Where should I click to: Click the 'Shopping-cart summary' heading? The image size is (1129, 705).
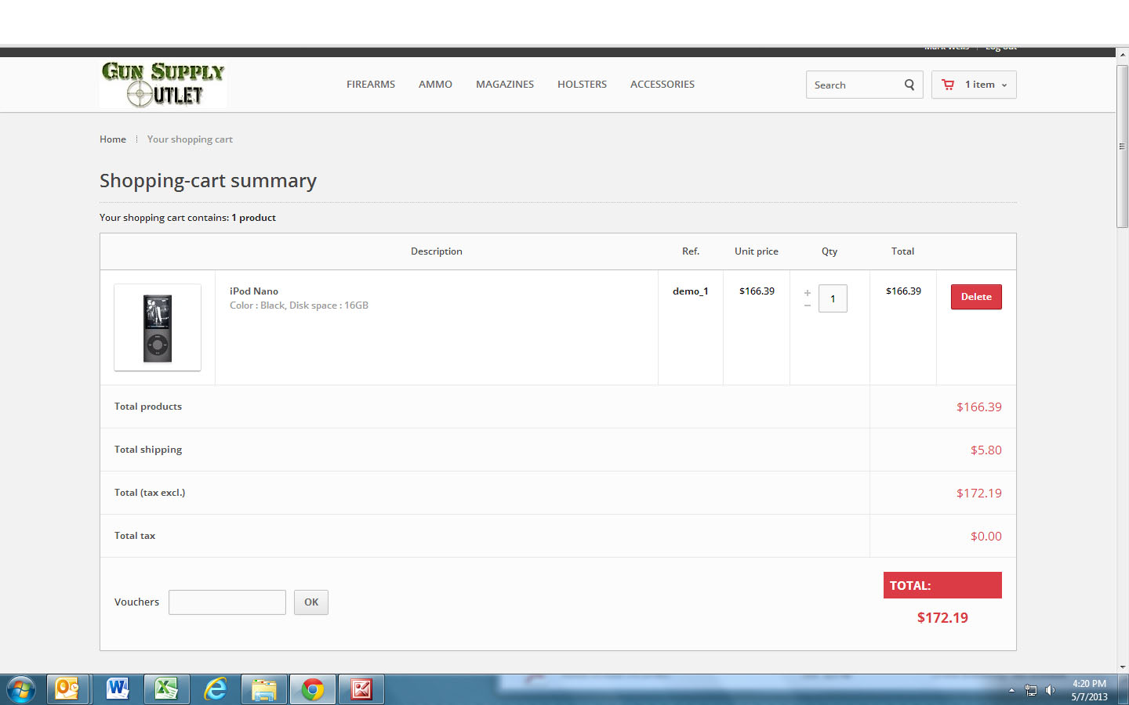coord(208,181)
